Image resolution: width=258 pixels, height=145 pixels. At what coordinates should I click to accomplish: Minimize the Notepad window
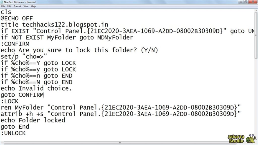241,2
